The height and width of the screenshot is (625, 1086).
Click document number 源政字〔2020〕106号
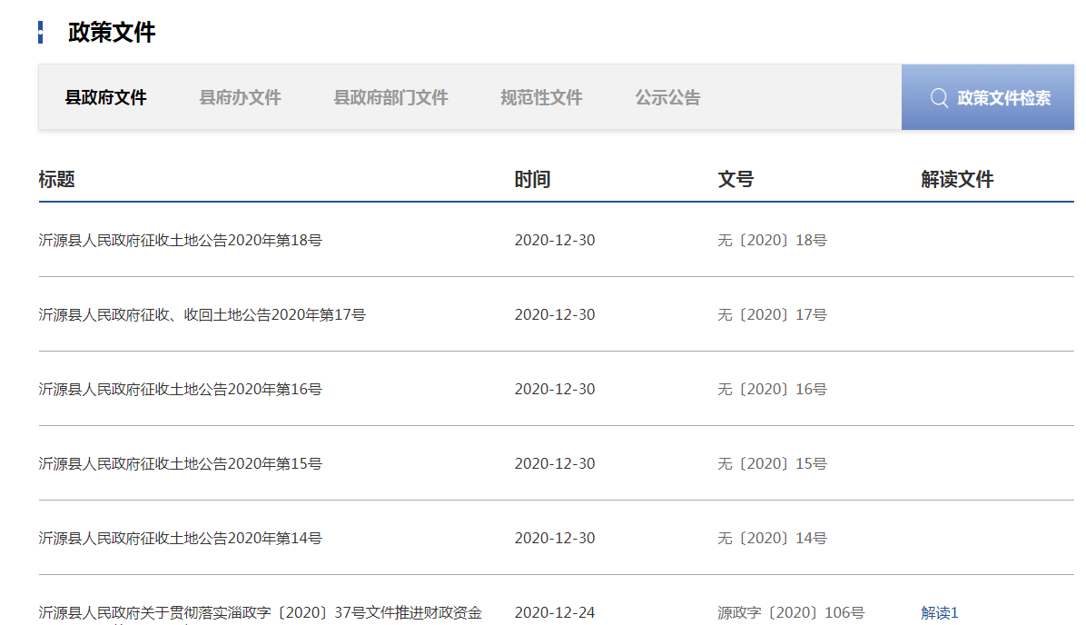pos(790,613)
